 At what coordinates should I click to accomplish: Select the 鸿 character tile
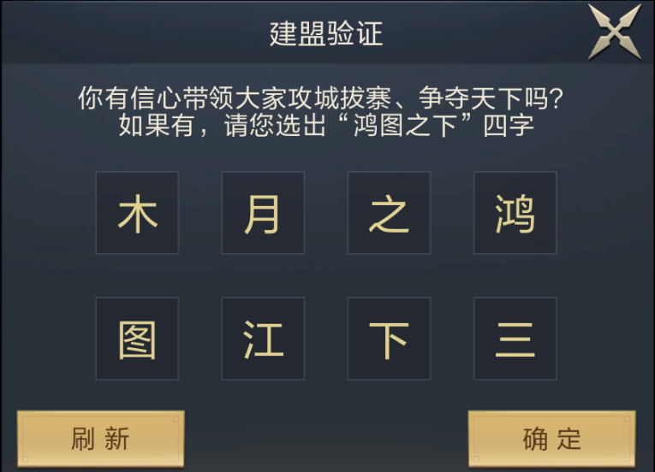[x=515, y=213]
